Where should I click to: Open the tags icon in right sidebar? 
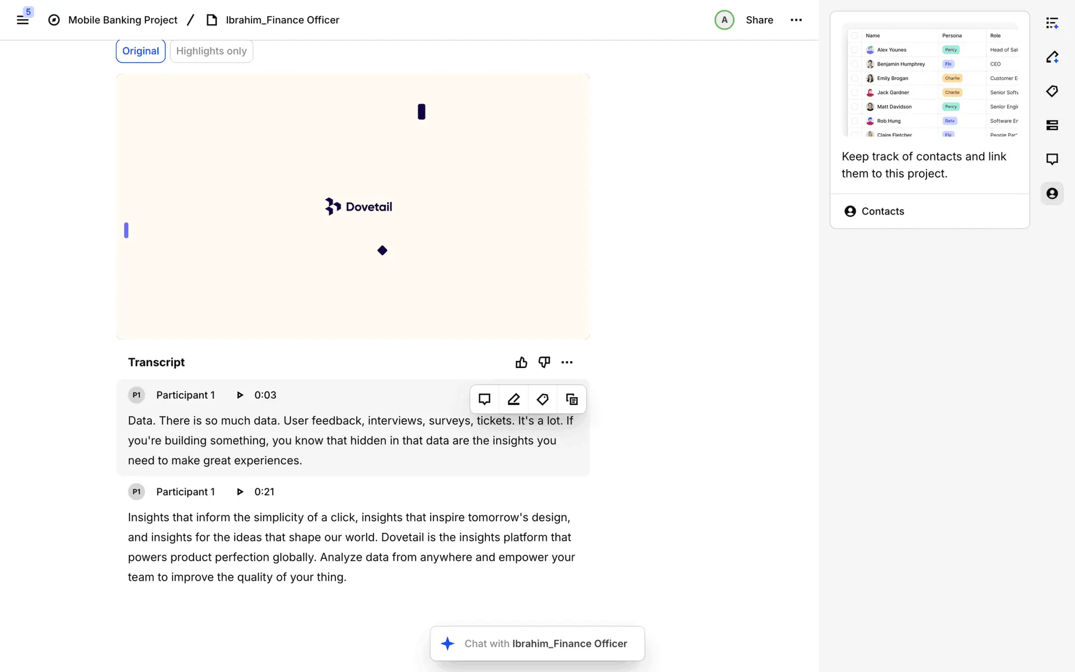pyautogui.click(x=1052, y=91)
